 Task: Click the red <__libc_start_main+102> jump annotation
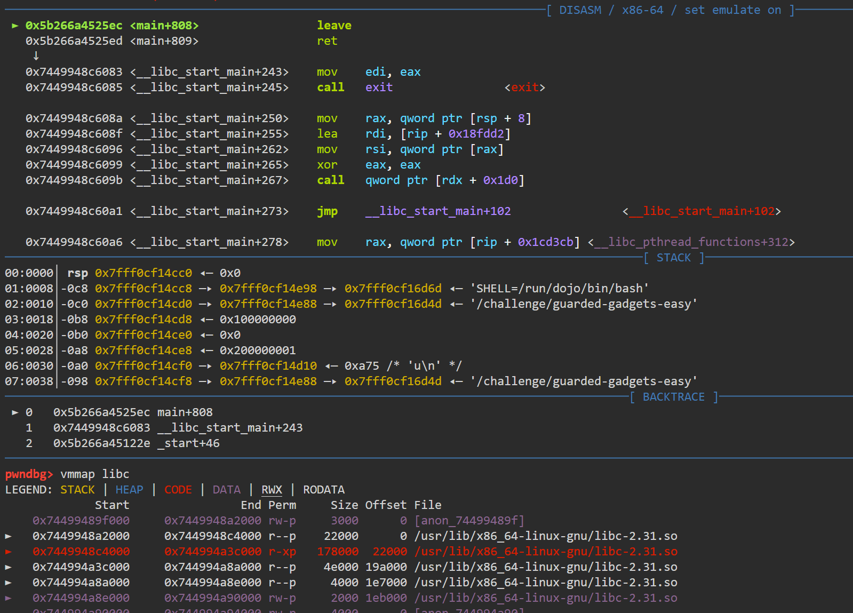[701, 211]
